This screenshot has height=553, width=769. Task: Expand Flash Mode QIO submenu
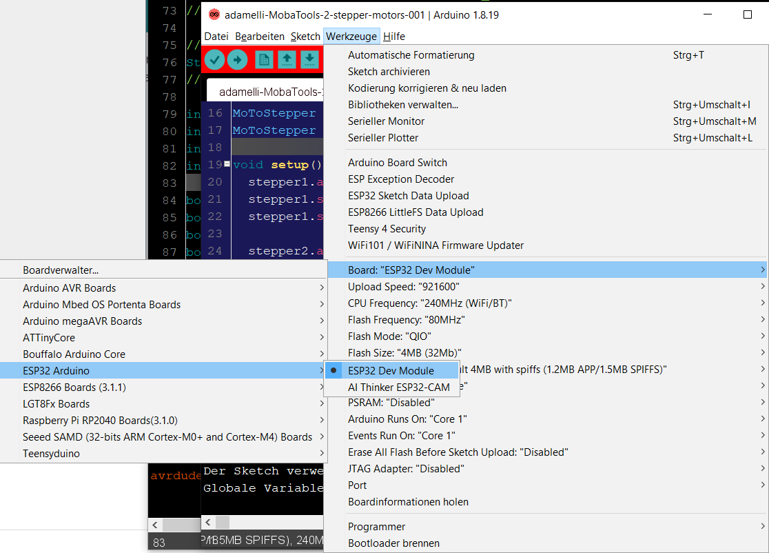pos(546,336)
